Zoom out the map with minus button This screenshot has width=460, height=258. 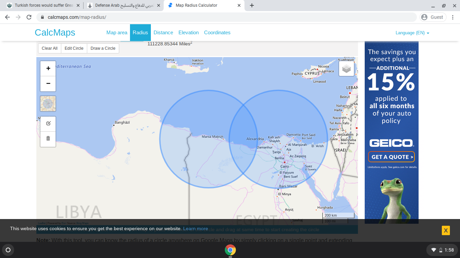coord(48,84)
